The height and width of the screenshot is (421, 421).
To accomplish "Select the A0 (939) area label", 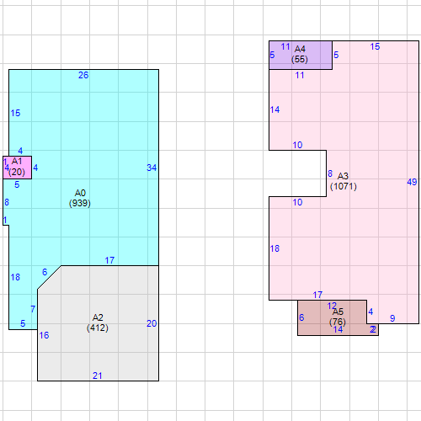I will [x=80, y=198].
